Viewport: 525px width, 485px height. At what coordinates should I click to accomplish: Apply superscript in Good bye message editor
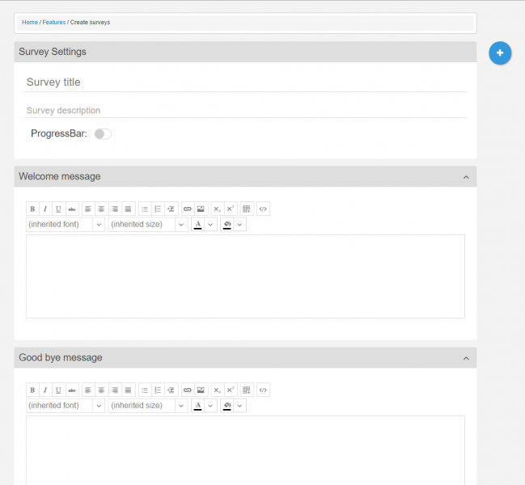231,390
